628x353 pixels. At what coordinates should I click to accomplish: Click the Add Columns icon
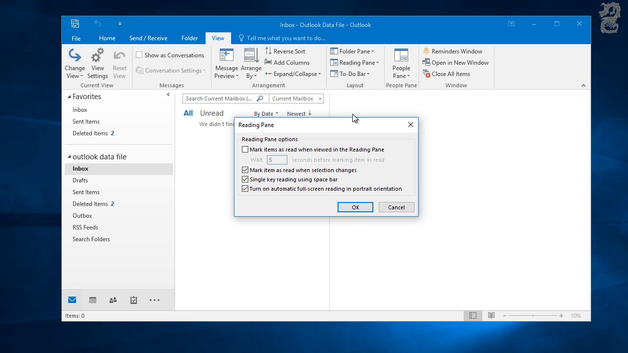(x=268, y=62)
